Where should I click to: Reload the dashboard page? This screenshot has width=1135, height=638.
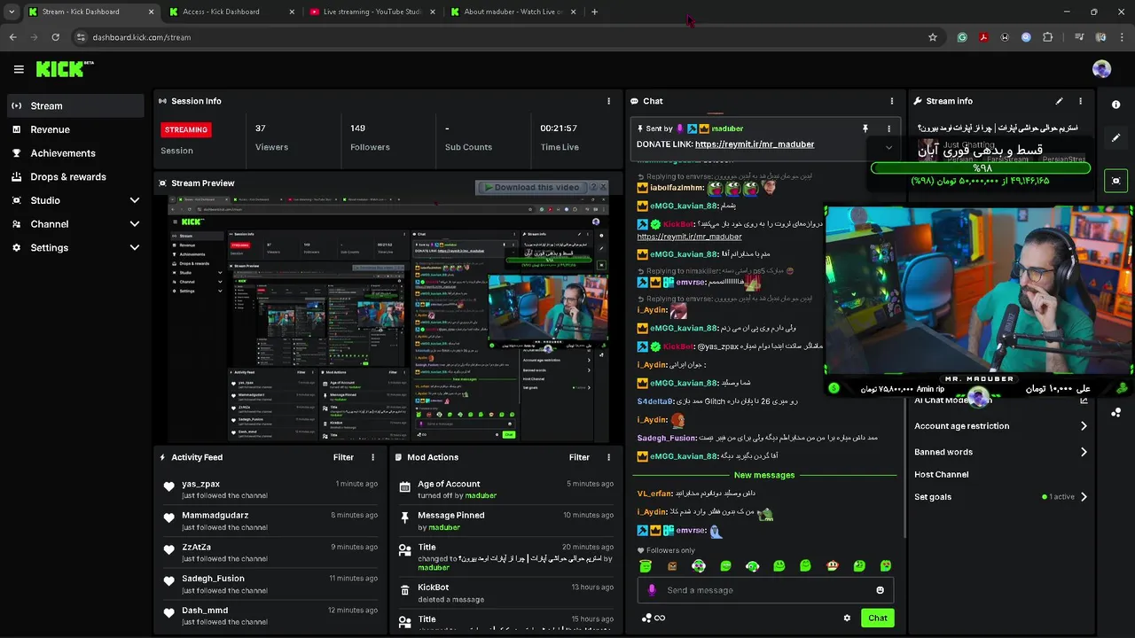pos(55,37)
